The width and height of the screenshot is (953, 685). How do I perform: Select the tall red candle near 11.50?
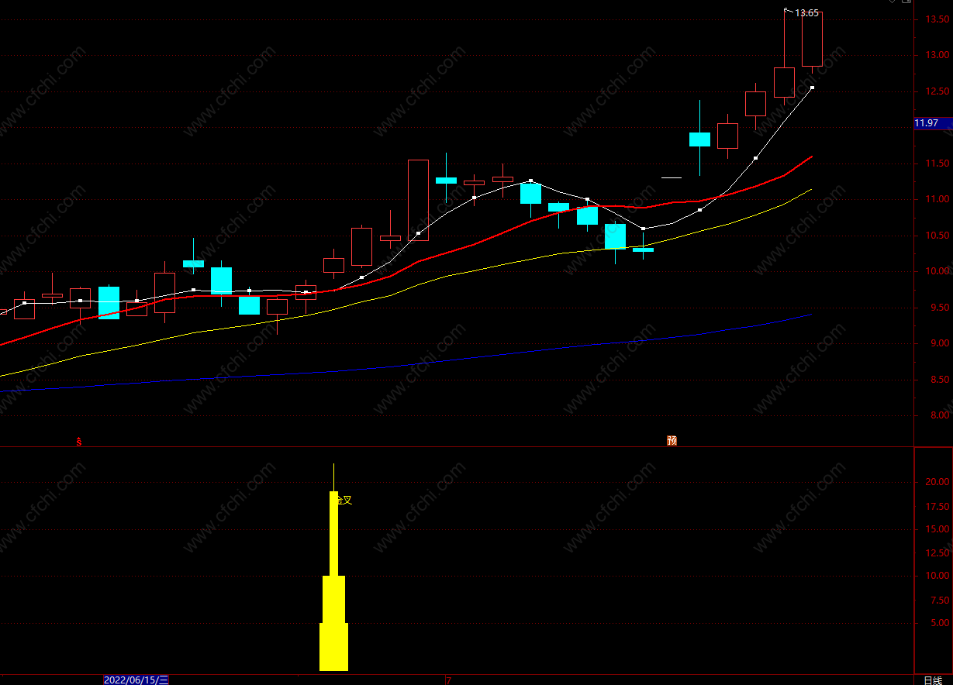418,200
